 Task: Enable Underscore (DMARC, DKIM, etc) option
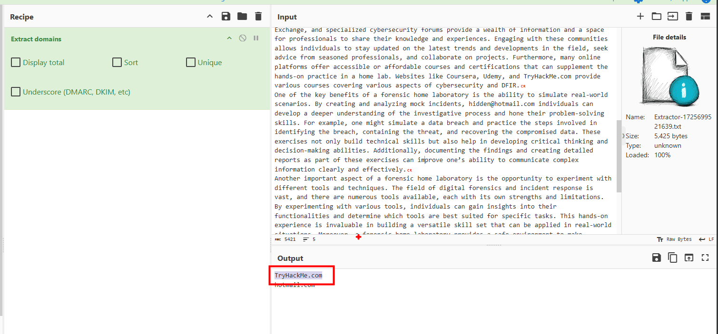16,92
